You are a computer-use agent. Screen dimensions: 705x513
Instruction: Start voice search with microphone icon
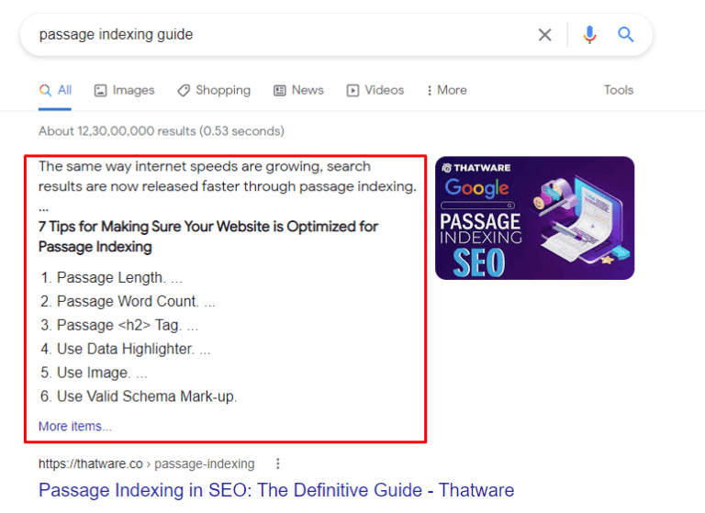[589, 35]
